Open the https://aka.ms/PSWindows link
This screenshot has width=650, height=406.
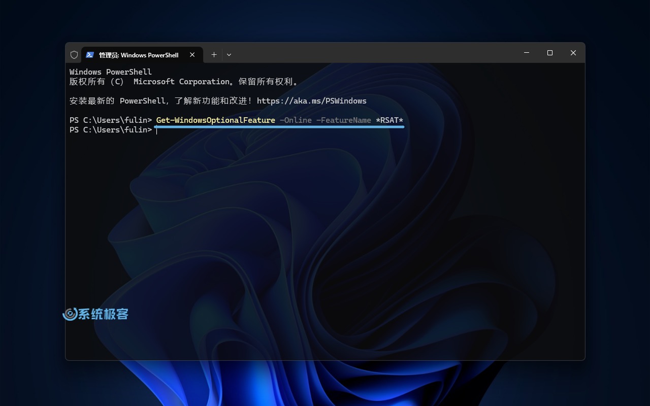coord(312,101)
